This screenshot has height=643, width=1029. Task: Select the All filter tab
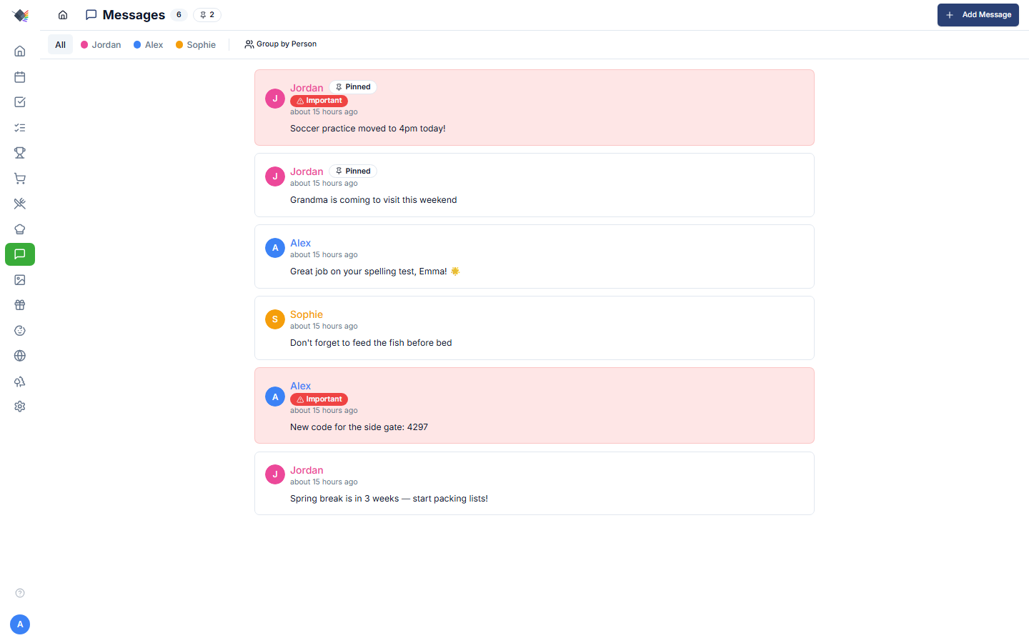pos(60,44)
